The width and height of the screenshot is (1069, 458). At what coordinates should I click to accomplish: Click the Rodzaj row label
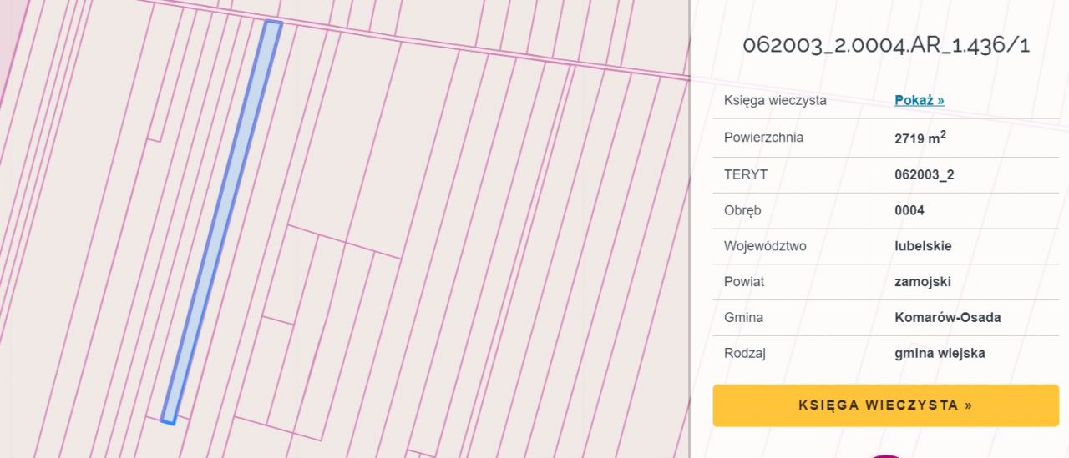745,353
